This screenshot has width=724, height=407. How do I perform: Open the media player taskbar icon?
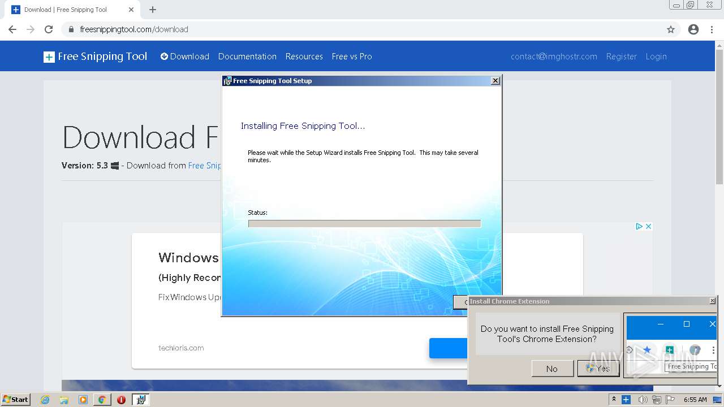(83, 400)
